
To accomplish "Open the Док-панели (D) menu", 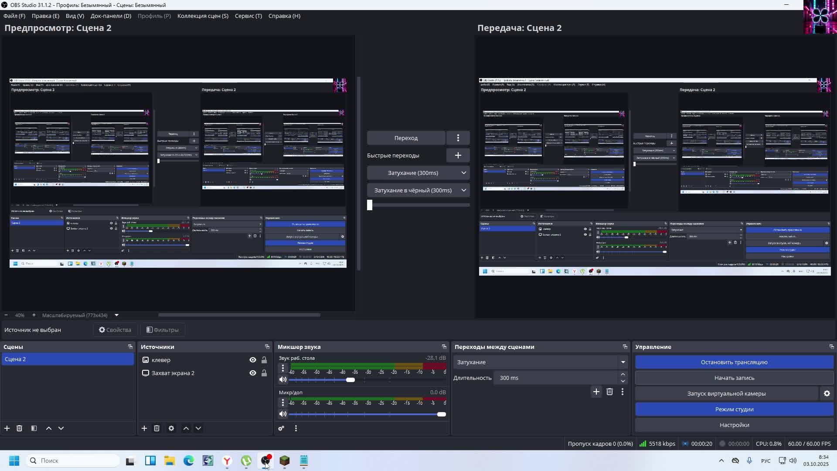I will click(x=111, y=16).
